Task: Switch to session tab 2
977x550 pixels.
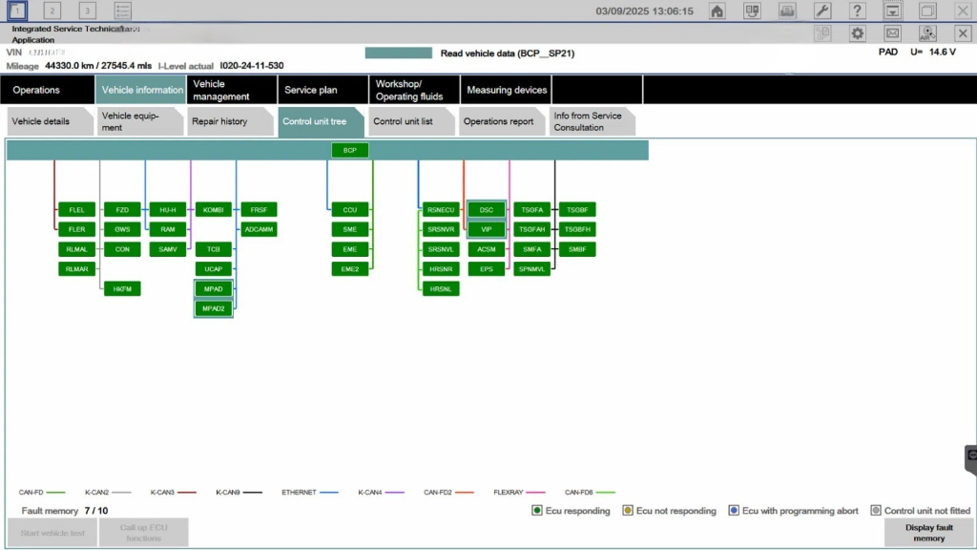Action: click(x=52, y=11)
